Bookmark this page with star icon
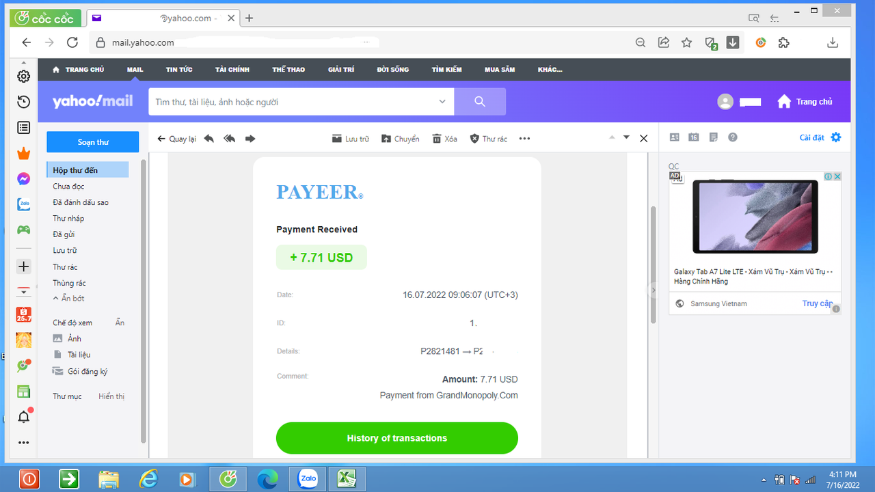875x492 pixels. click(x=686, y=42)
